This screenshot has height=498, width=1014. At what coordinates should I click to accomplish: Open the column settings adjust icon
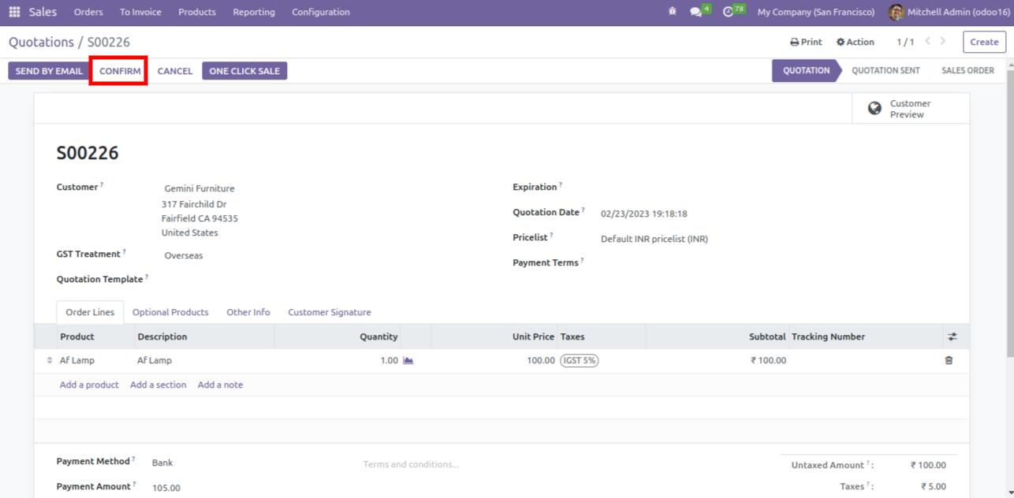click(x=952, y=336)
